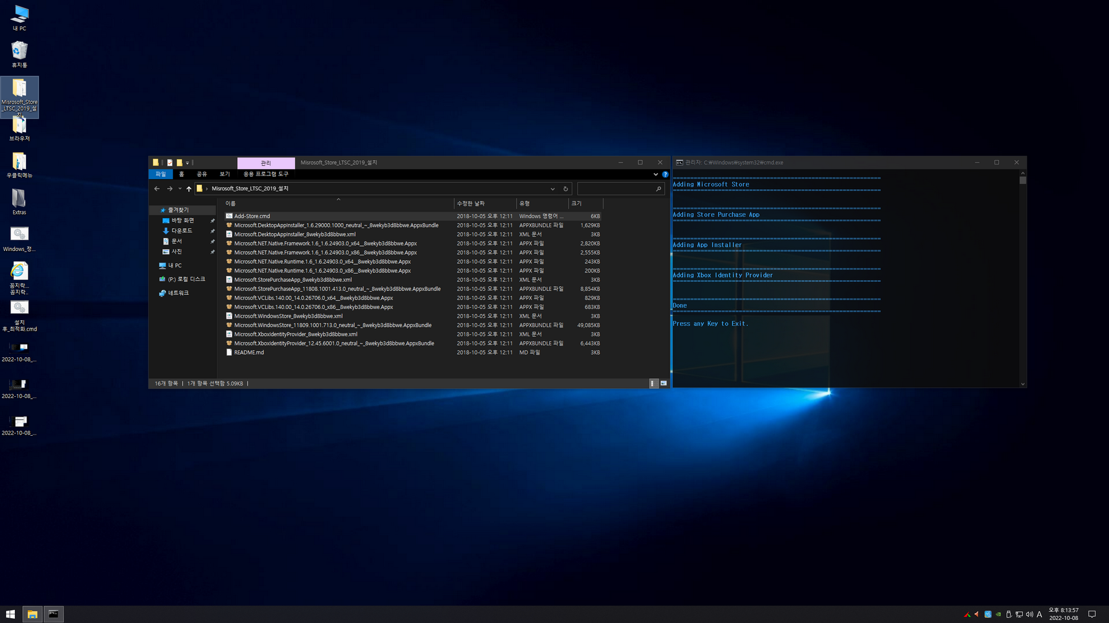Open the 응용 프로그램 도구 tab
The width and height of the screenshot is (1109, 623).
coord(265,174)
